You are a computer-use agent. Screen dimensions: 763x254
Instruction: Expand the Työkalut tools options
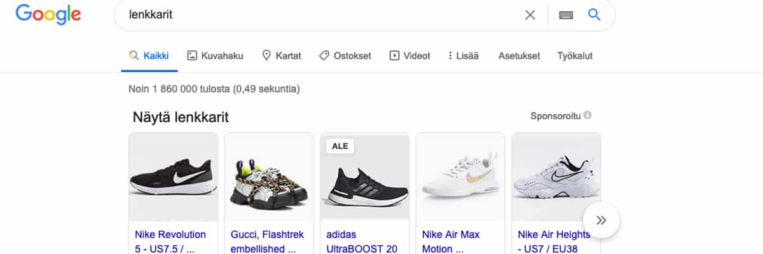click(575, 56)
